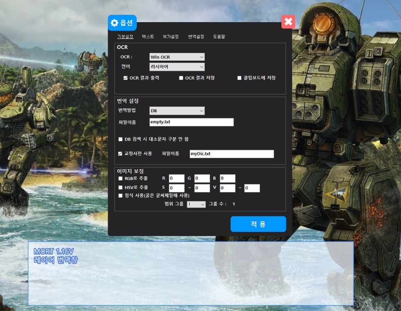Click the gear options icon
401x311 pixels.
click(115, 23)
